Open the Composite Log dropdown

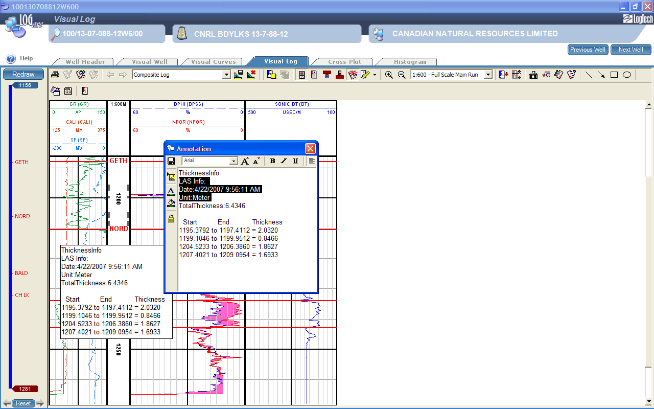click(x=227, y=75)
